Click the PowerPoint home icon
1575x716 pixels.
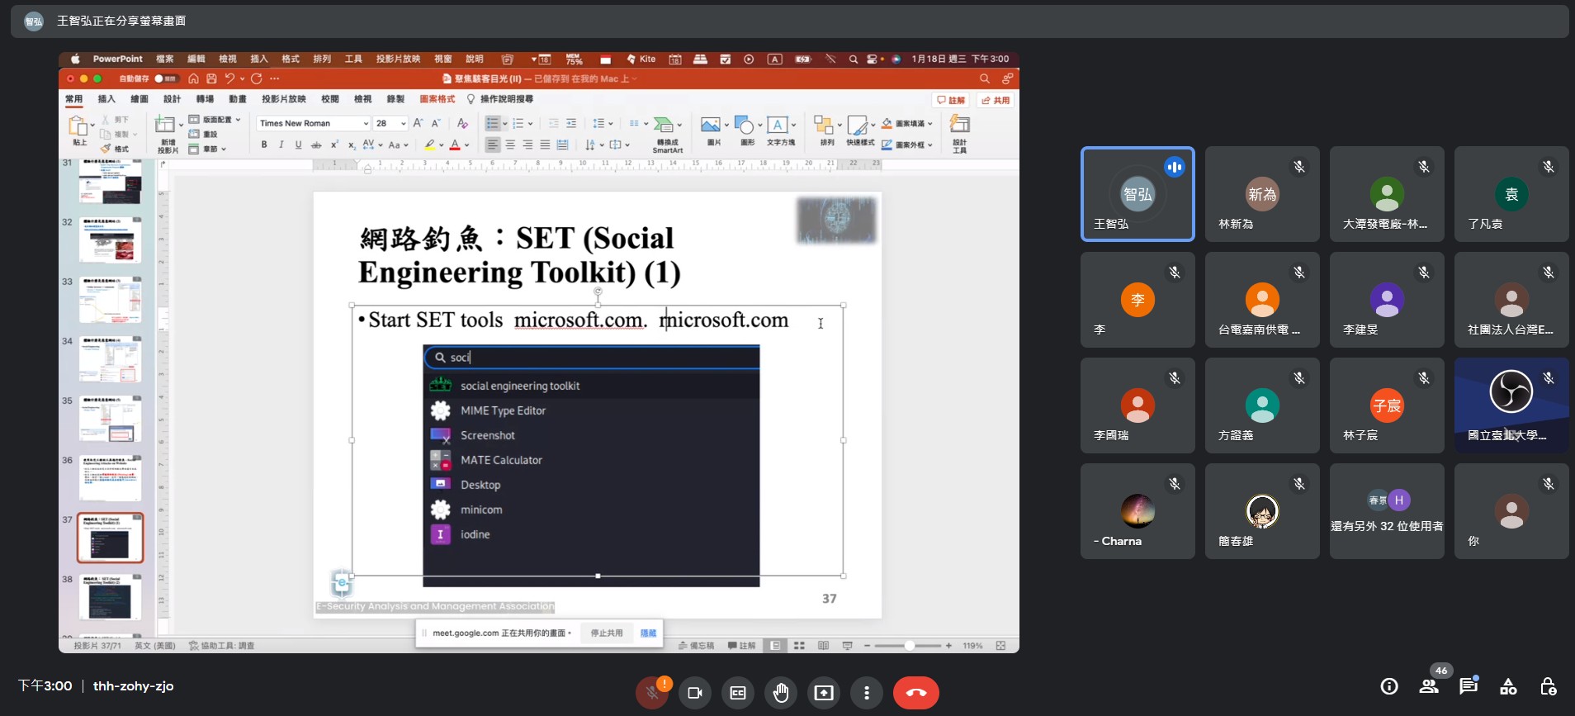193,78
